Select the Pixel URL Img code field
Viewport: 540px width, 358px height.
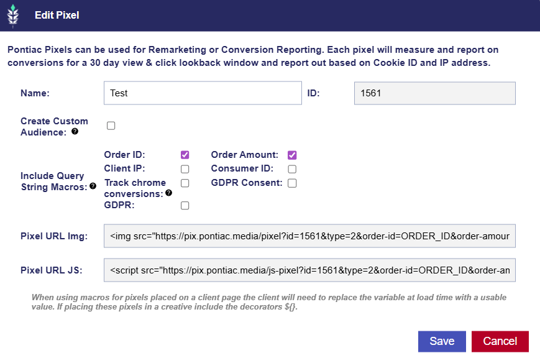point(309,236)
